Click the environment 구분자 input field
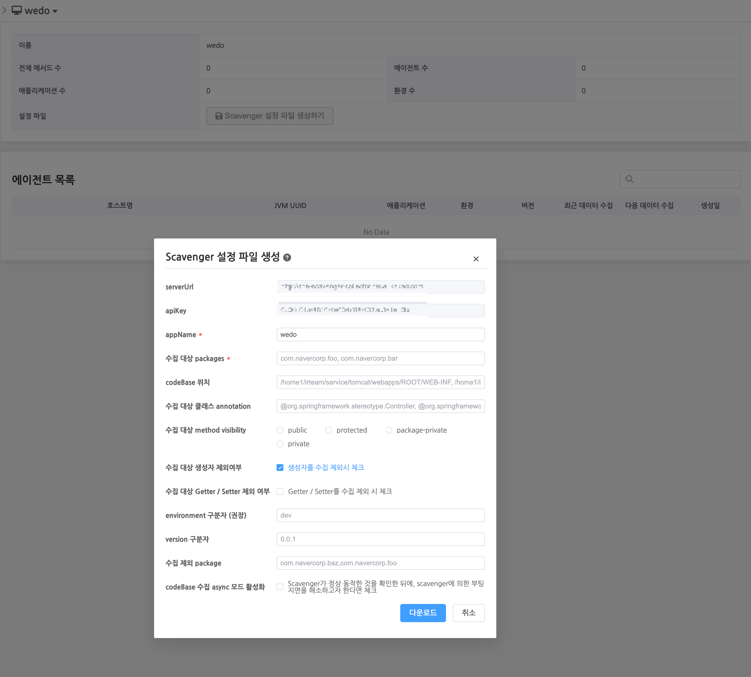This screenshot has height=677, width=751. pyautogui.click(x=380, y=515)
